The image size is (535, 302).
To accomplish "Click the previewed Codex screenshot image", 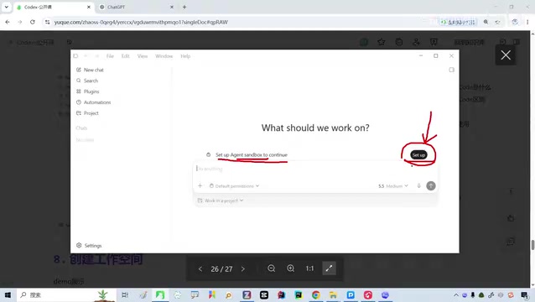I will click(265, 151).
